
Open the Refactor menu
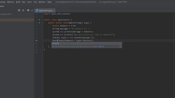pyautogui.click(x=11, y=2)
